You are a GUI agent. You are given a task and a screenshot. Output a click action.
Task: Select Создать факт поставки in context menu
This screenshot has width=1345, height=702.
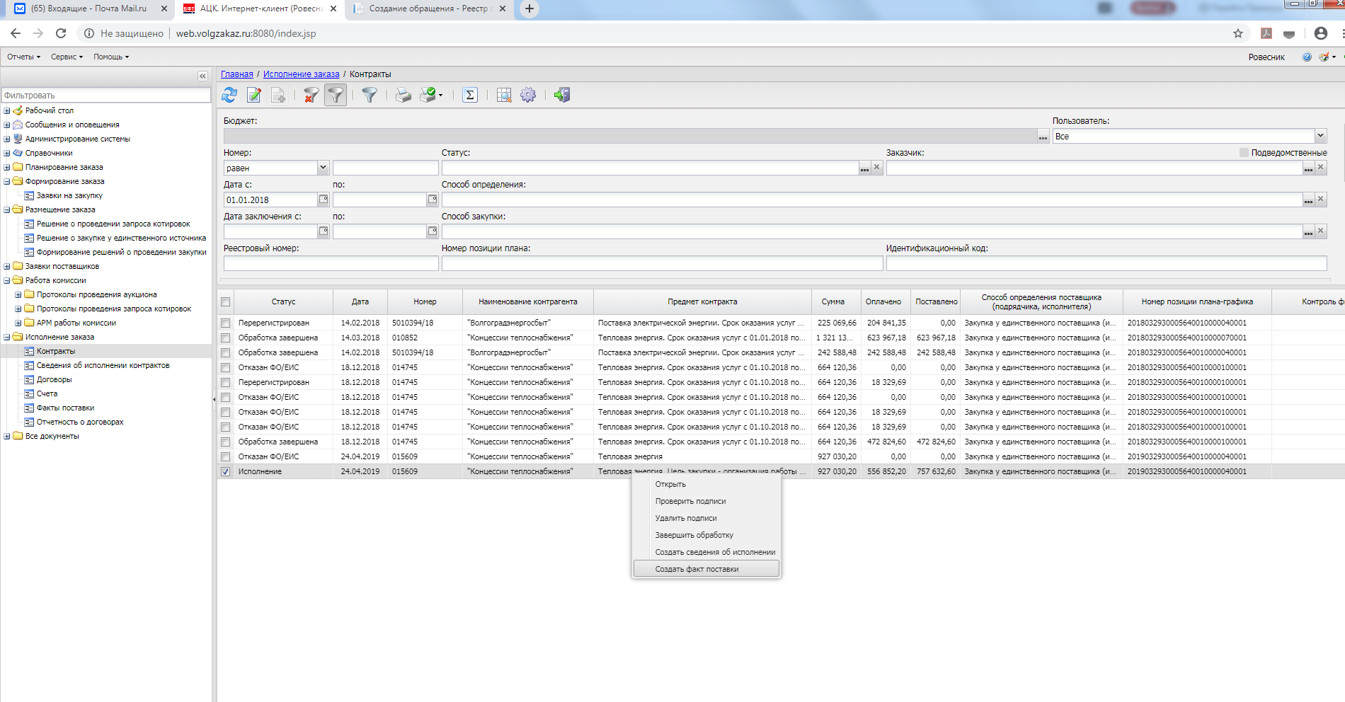tap(697, 569)
